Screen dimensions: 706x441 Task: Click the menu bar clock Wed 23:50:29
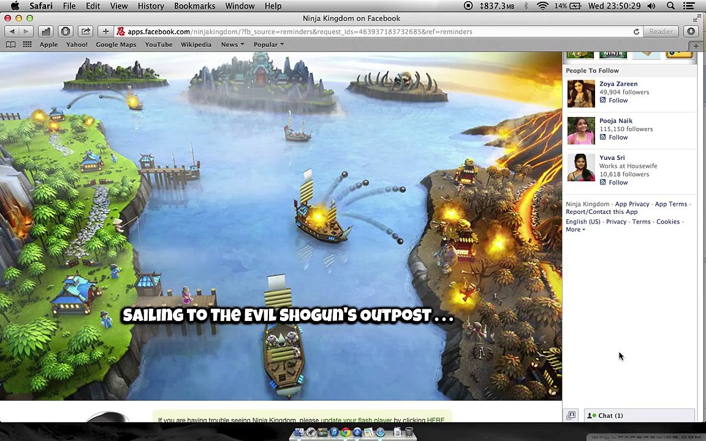pyautogui.click(x=614, y=6)
